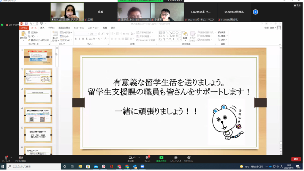Toggle bullets list button
This screenshot has width=304, height=171.
coord(112,34)
